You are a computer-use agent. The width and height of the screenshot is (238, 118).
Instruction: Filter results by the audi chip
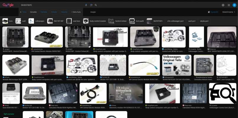21,21
